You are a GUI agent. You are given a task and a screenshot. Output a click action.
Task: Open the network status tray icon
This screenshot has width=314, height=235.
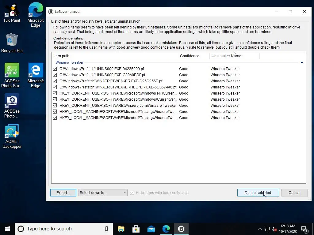coord(267,229)
